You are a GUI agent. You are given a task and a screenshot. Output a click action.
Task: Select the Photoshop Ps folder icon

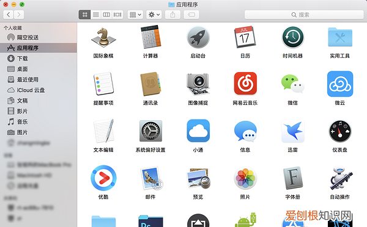tap(150, 221)
